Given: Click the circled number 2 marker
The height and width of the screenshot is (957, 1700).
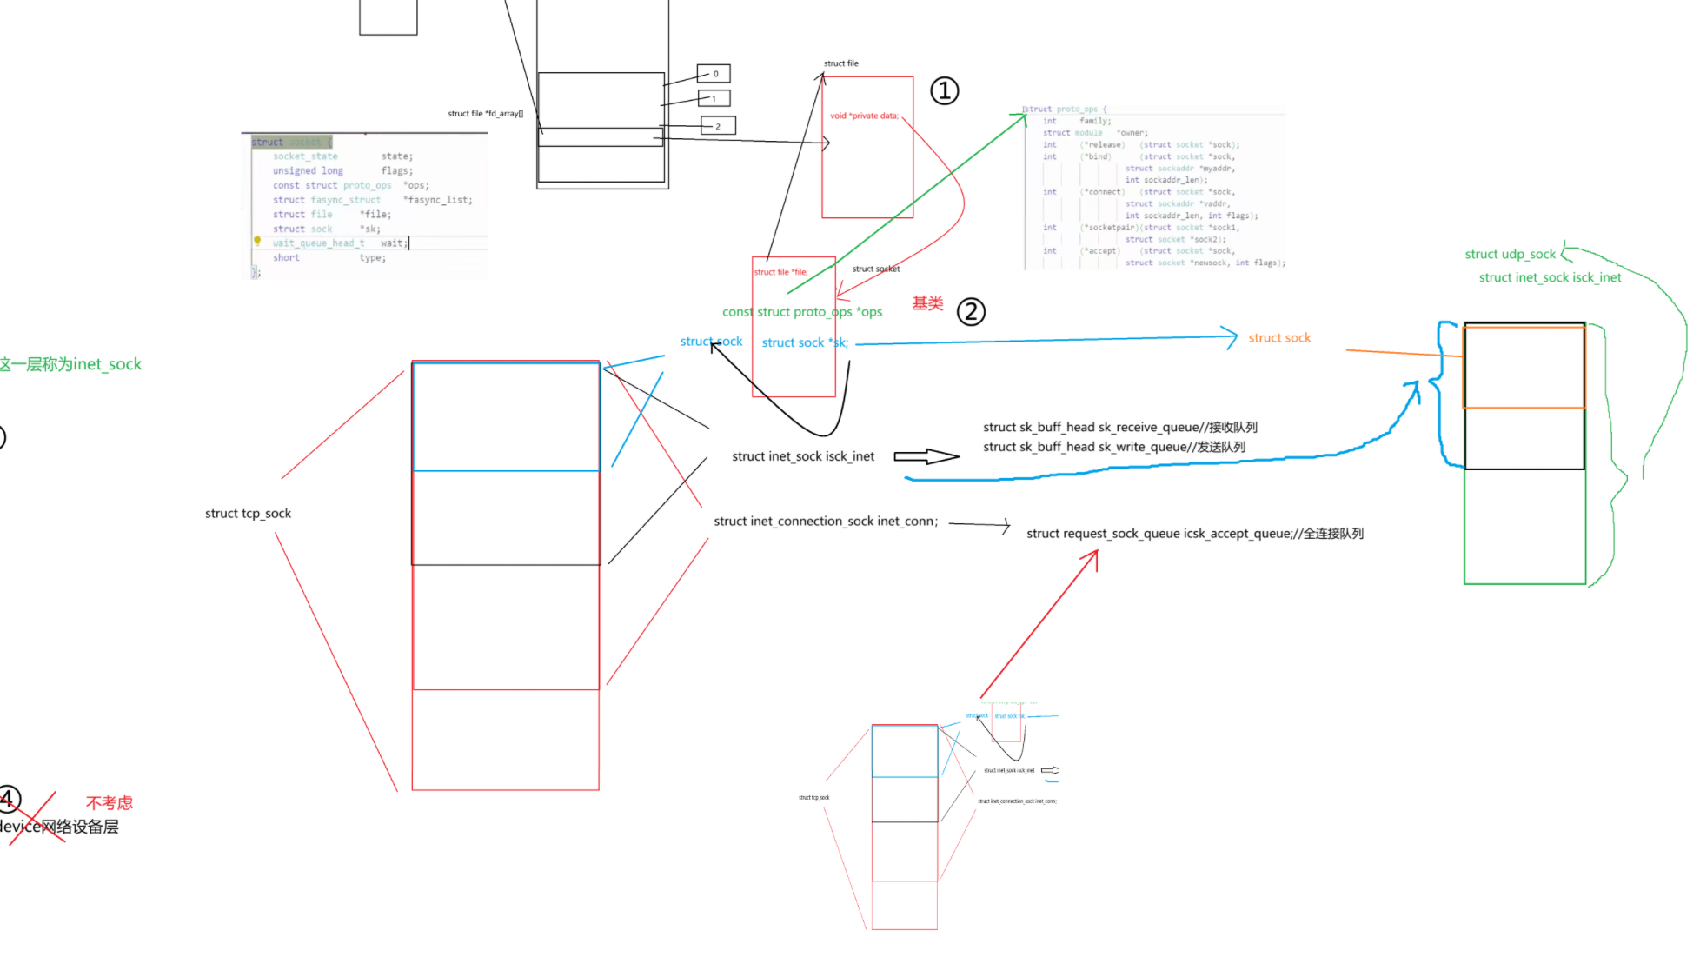Looking at the screenshot, I should 970,311.
